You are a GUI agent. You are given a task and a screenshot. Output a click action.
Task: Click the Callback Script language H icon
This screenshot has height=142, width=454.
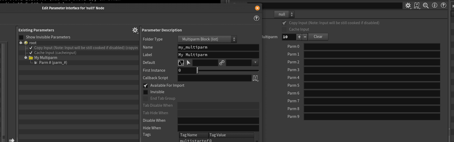255,78
